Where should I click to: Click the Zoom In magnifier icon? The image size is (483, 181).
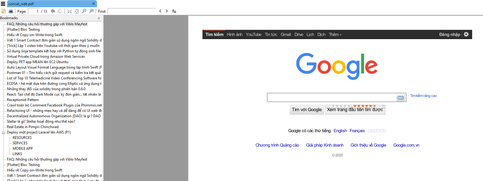[91, 11]
